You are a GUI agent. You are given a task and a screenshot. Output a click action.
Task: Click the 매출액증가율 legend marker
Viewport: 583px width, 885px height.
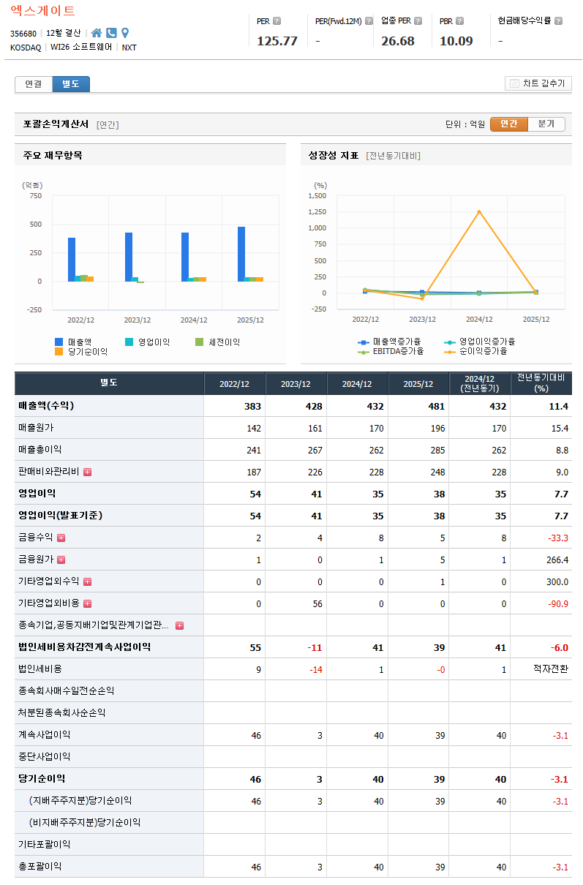(364, 342)
